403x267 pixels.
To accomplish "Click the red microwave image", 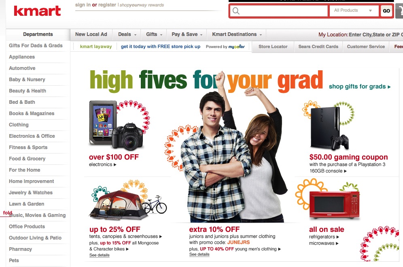I will click(x=334, y=204).
